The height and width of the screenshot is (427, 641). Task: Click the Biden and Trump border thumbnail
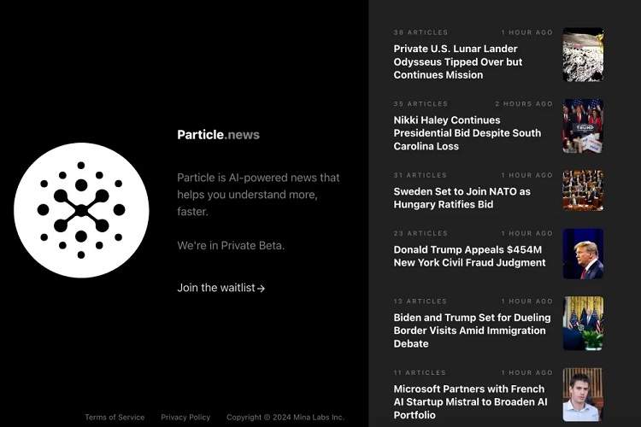tap(583, 323)
